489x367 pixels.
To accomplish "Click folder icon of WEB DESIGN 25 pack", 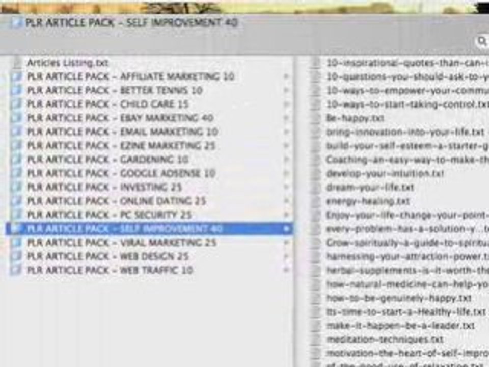I will (16, 256).
